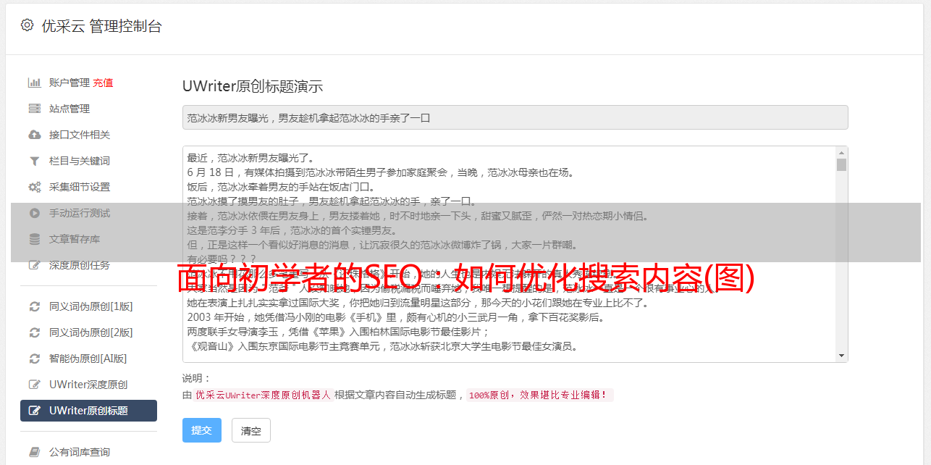Click refresh icon beside 智能伪原创[AI版]
The height and width of the screenshot is (465, 931).
coord(34,359)
